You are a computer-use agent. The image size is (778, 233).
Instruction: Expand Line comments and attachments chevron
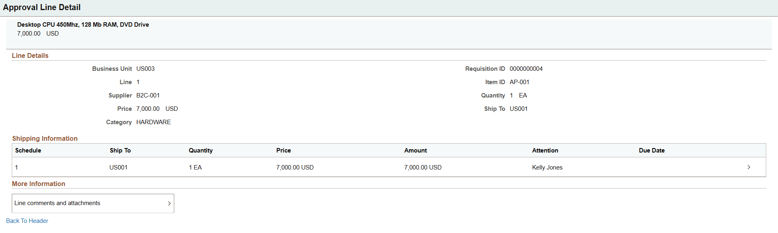pos(169,203)
